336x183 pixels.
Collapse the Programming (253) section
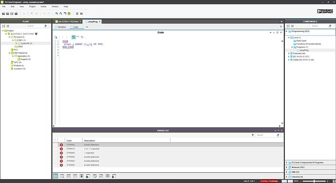tap(286, 31)
